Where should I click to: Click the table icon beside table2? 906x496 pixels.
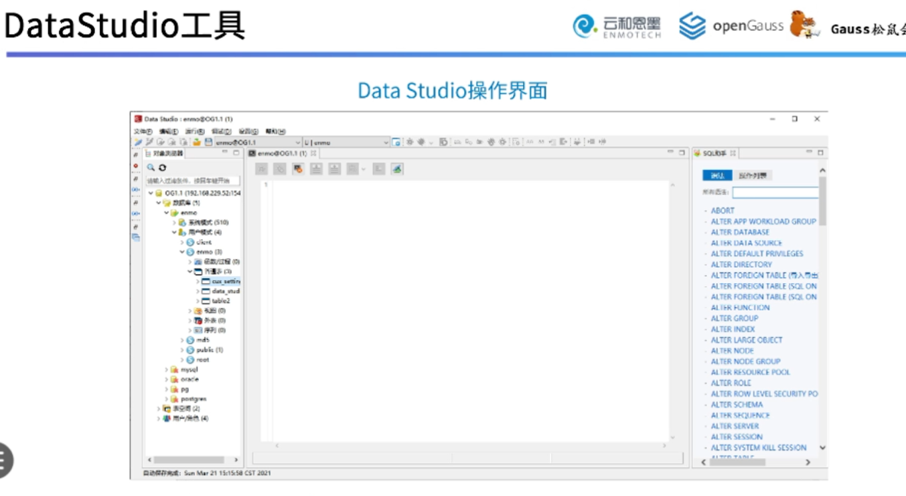pos(206,301)
